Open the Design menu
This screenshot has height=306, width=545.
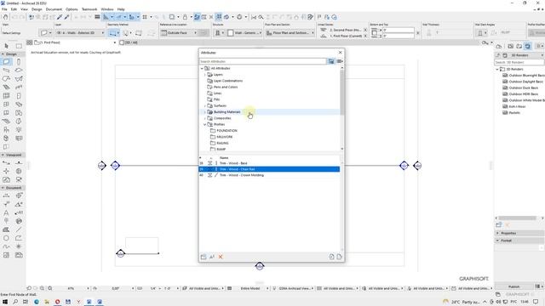pyautogui.click(x=37, y=9)
